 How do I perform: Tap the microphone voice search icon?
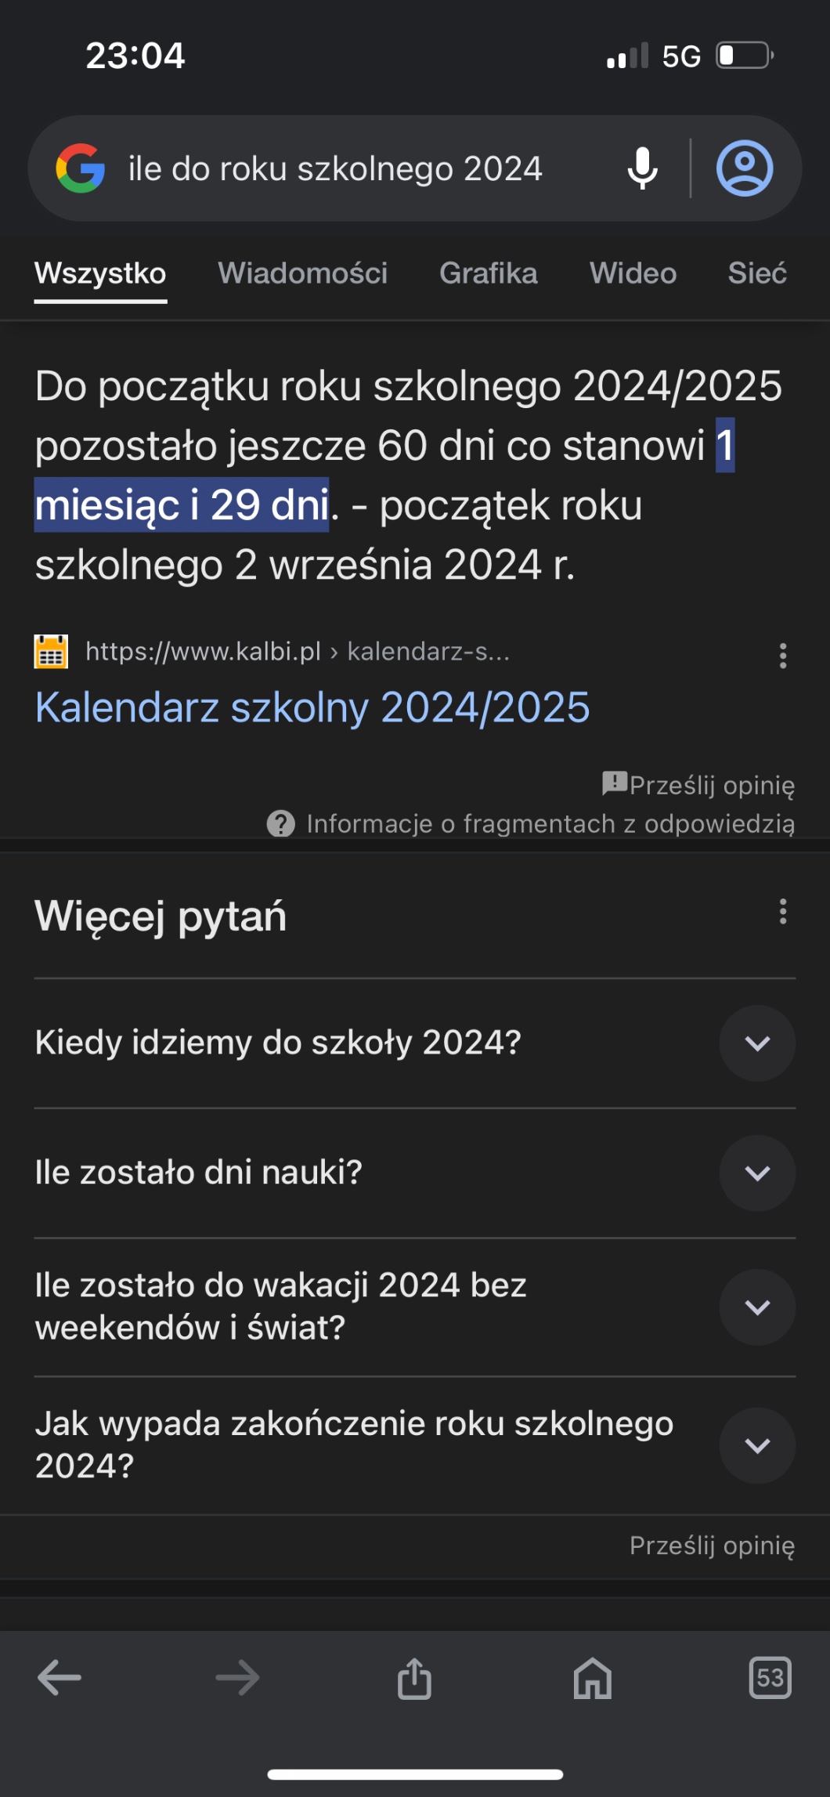point(642,168)
